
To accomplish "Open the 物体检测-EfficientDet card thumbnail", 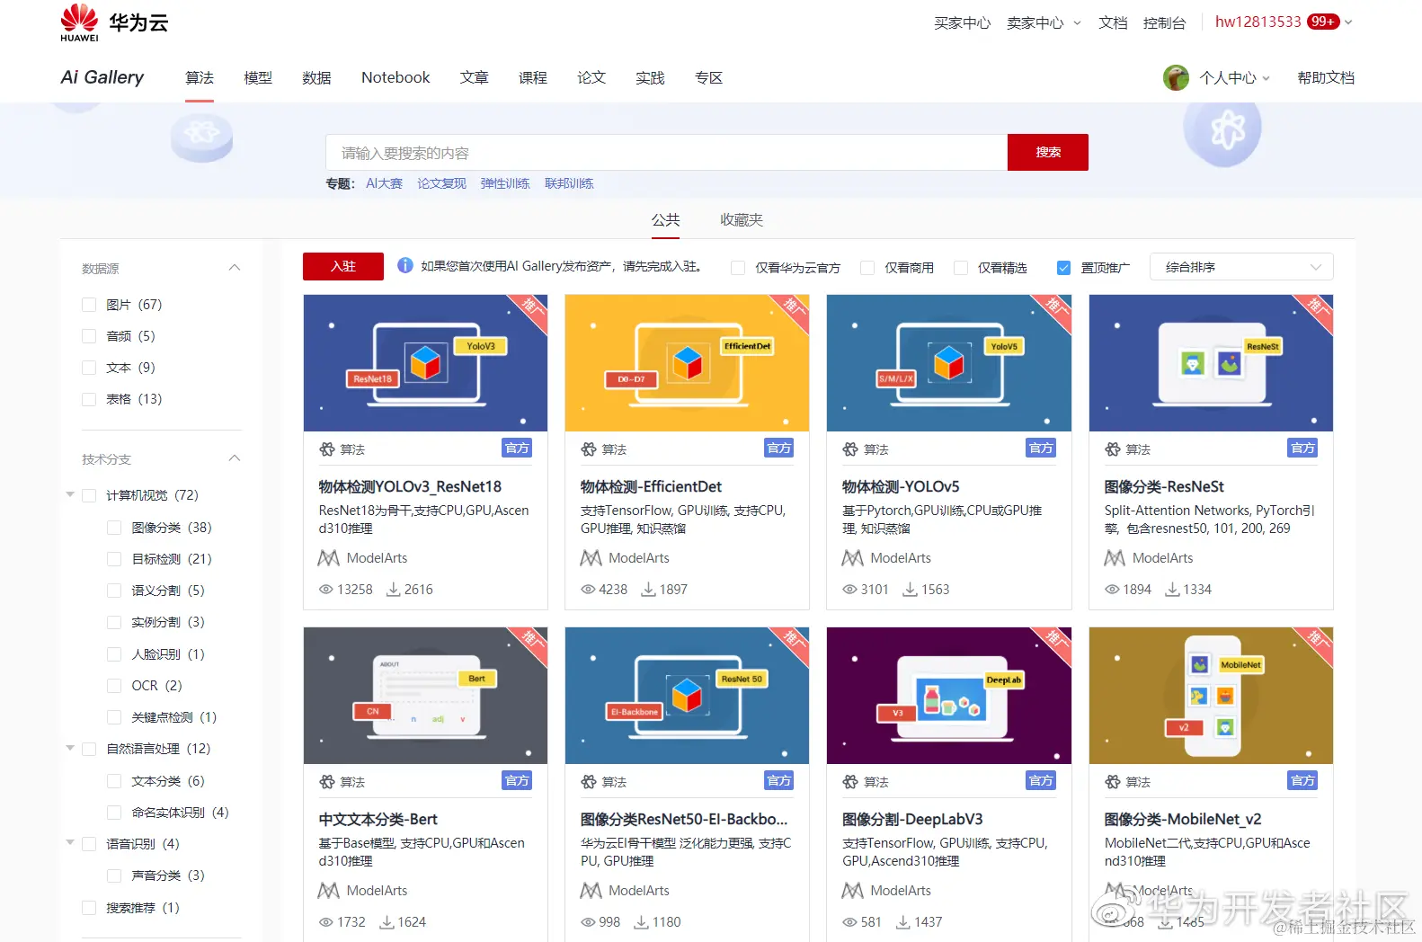I will tap(687, 363).
